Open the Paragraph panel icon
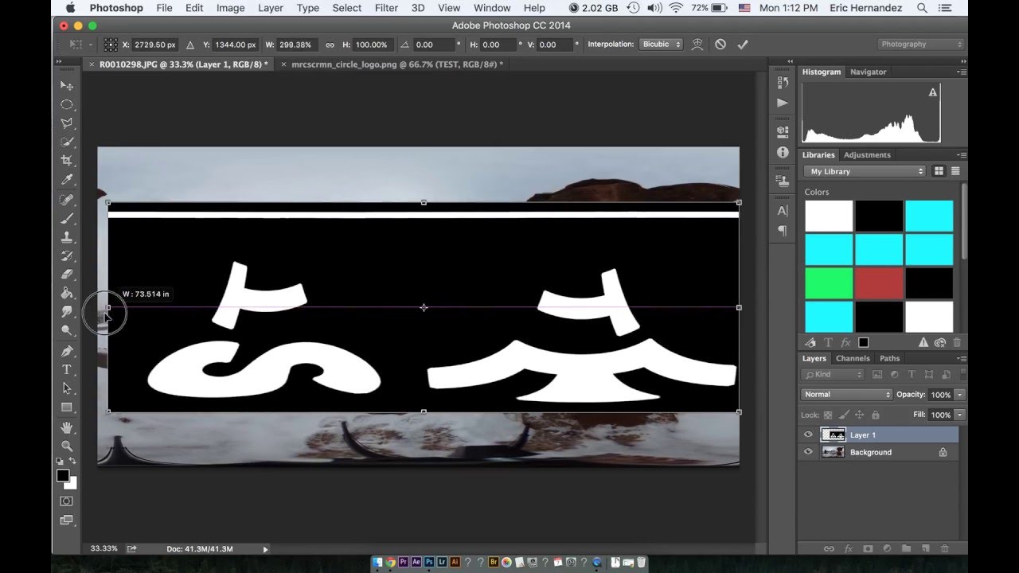Screen dimensions: 1019x573 point(783,231)
